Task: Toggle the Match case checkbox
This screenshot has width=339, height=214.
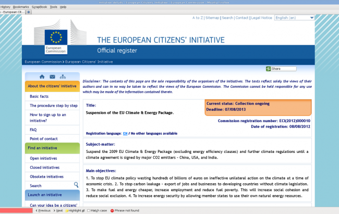Action: pyautogui.click(x=88, y=210)
